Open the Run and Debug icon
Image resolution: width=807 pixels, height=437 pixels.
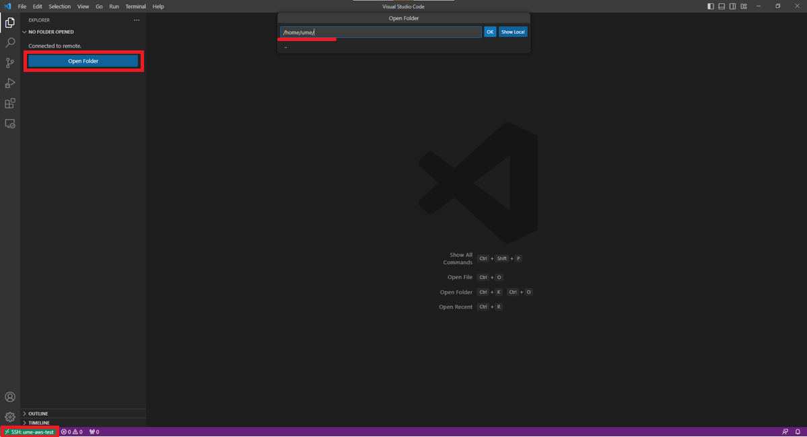pyautogui.click(x=9, y=83)
